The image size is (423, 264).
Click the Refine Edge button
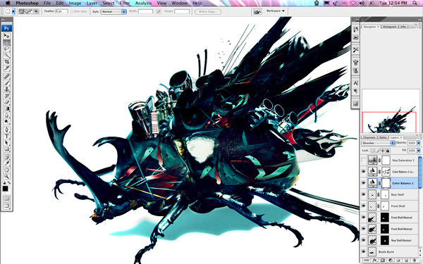coord(208,11)
